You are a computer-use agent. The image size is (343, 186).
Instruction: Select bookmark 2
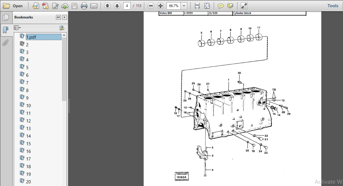click(x=27, y=45)
